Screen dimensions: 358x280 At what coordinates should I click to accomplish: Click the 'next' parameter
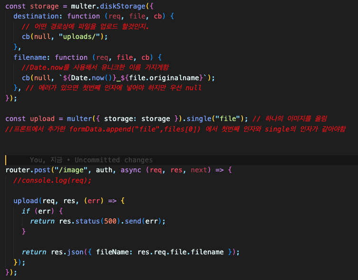click(199, 170)
